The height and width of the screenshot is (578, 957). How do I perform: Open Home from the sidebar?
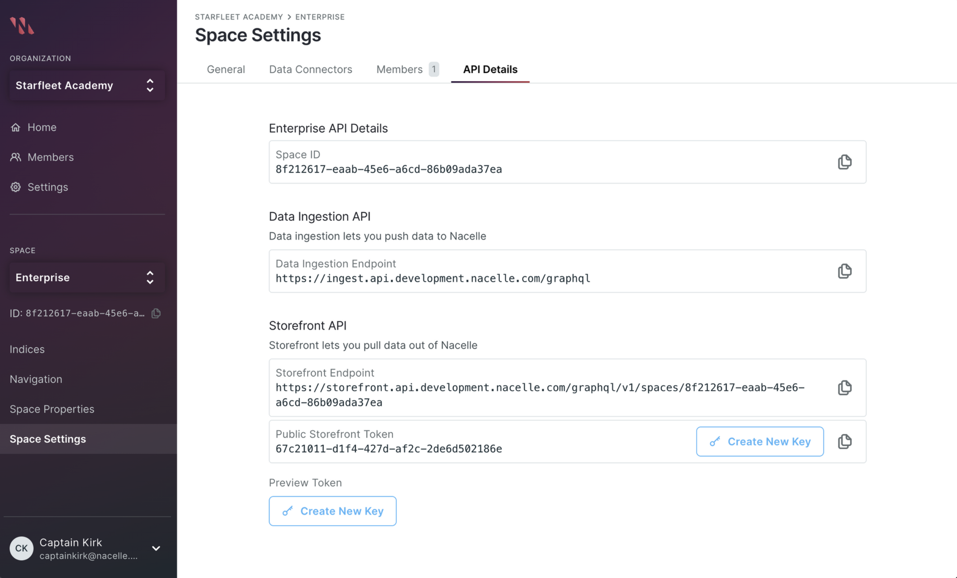42,127
